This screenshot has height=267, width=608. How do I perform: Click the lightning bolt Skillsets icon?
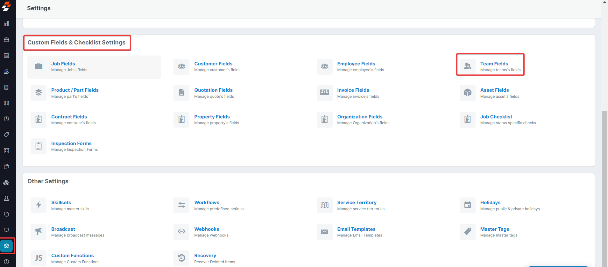pyautogui.click(x=39, y=205)
